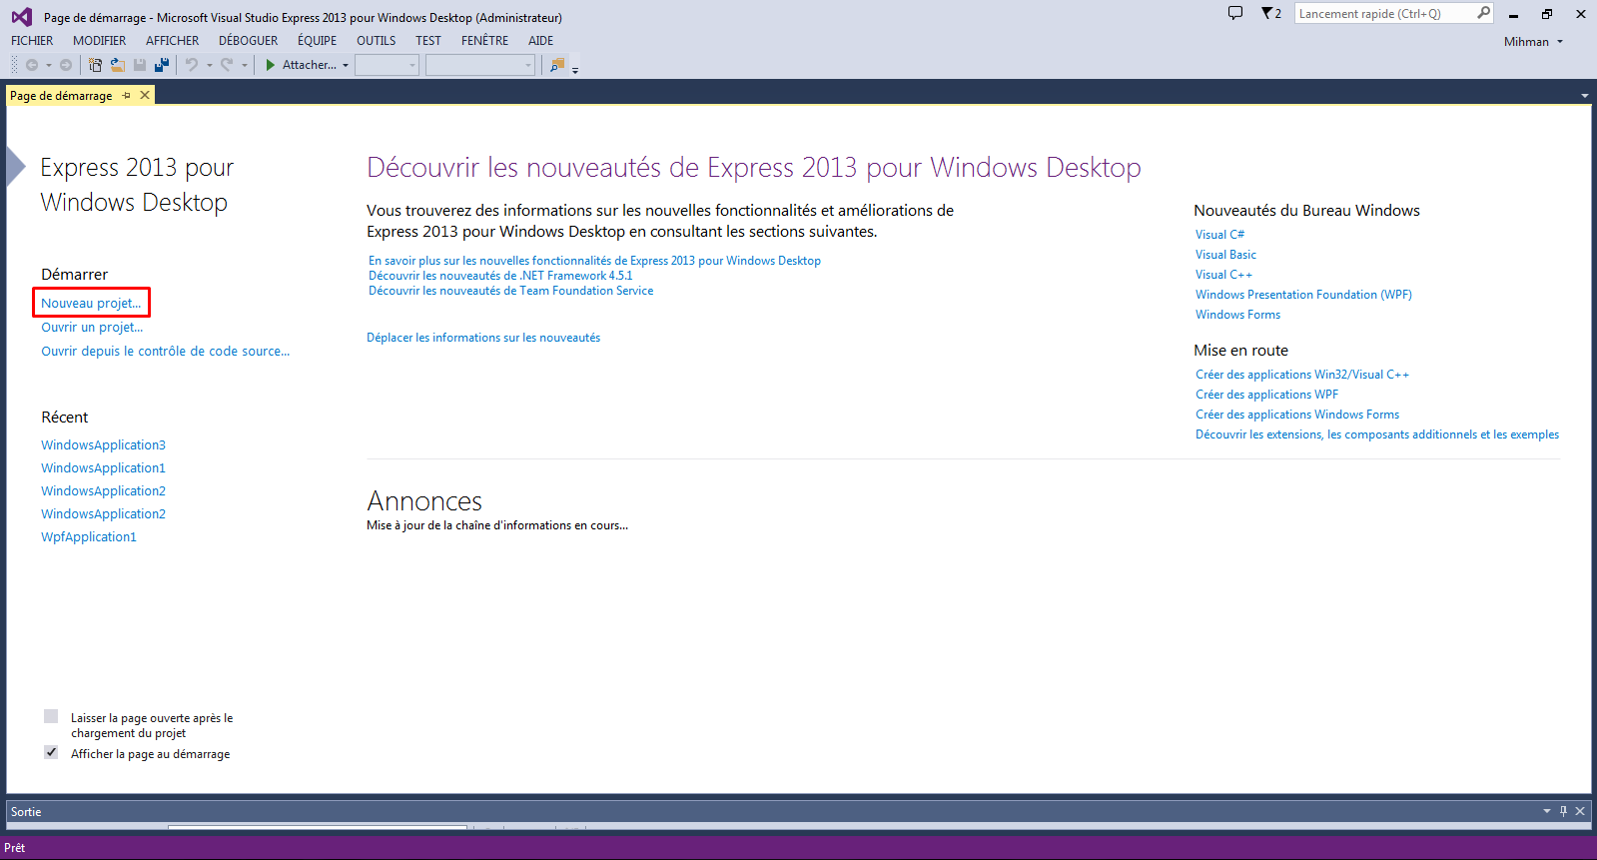Open the Navigate Backward history dropdown arrow

click(49, 66)
